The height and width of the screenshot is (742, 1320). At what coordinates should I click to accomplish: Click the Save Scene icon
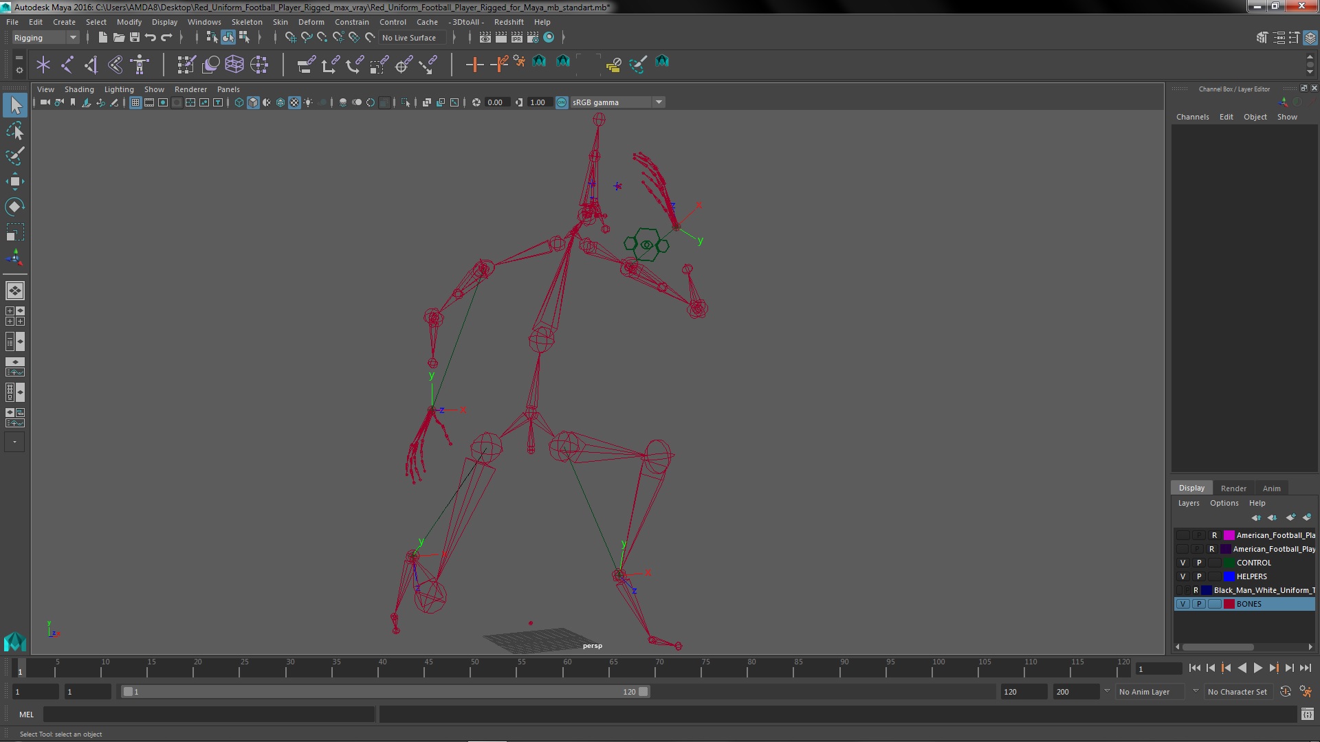pyautogui.click(x=135, y=37)
